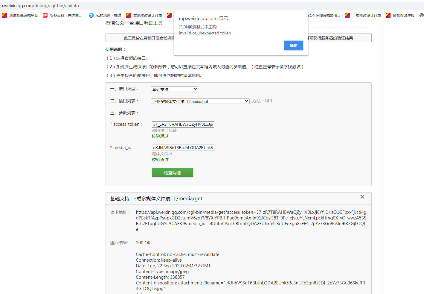Click the alert message JSON数据格式不正确
The width and height of the screenshot is (424, 294).
click(x=198, y=27)
